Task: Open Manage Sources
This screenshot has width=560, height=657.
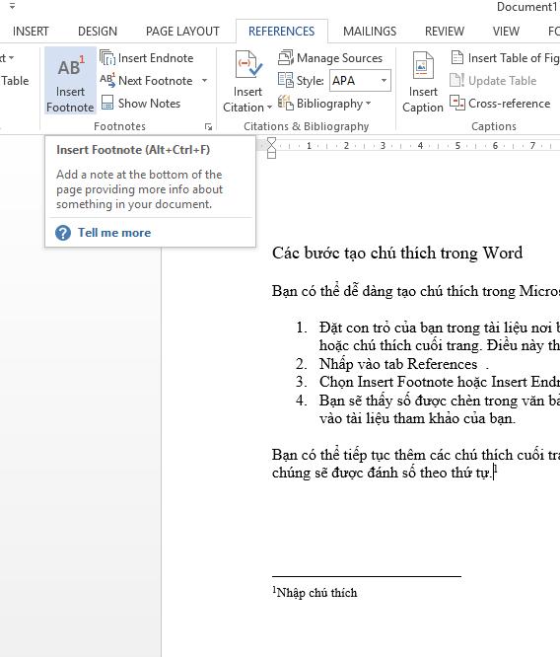Action: (x=330, y=58)
